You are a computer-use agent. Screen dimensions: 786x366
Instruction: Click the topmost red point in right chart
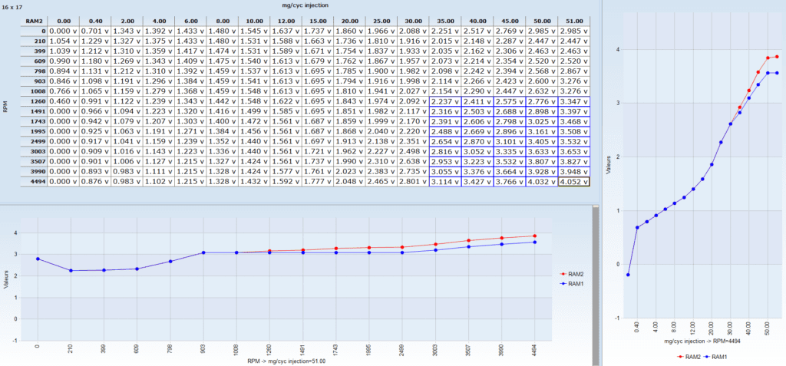(x=777, y=57)
